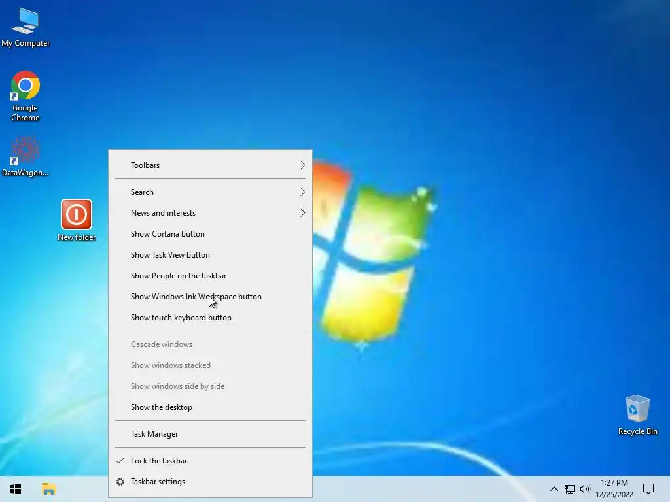Viewport: 670px width, 502px height.
Task: Click greyed Show windows side by side
Action: [211, 386]
